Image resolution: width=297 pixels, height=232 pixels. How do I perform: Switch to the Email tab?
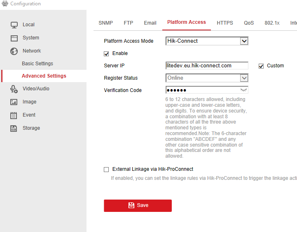pyautogui.click(x=150, y=23)
